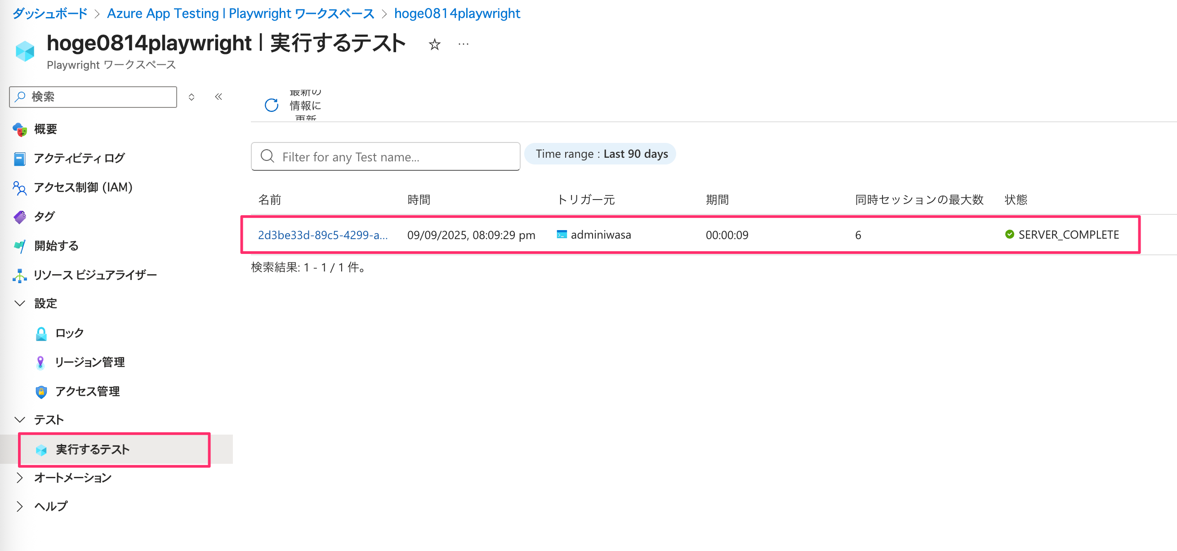Viewport: 1177px width, 551px height.
Task: Click the アクセス制御 (IAM) people icon
Action: click(20, 187)
